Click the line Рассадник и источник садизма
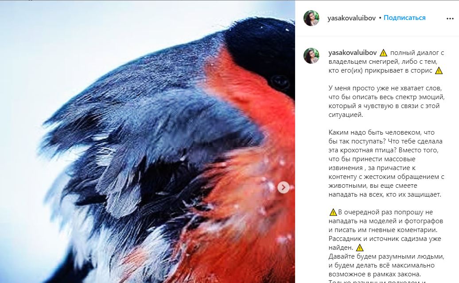 (x=385, y=239)
